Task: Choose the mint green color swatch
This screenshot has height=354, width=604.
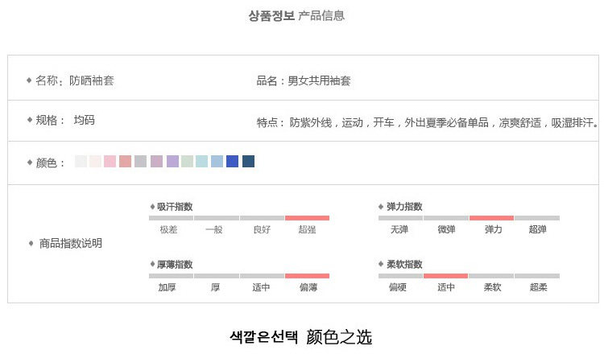Action: point(187,162)
